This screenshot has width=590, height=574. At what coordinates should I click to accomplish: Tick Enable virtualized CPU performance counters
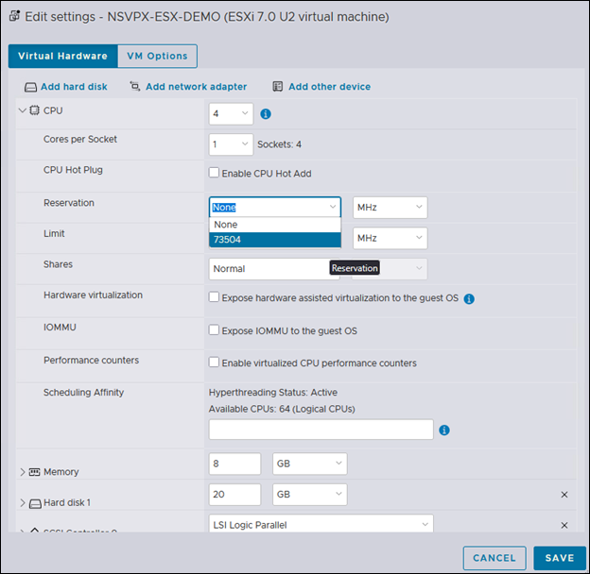(x=214, y=363)
